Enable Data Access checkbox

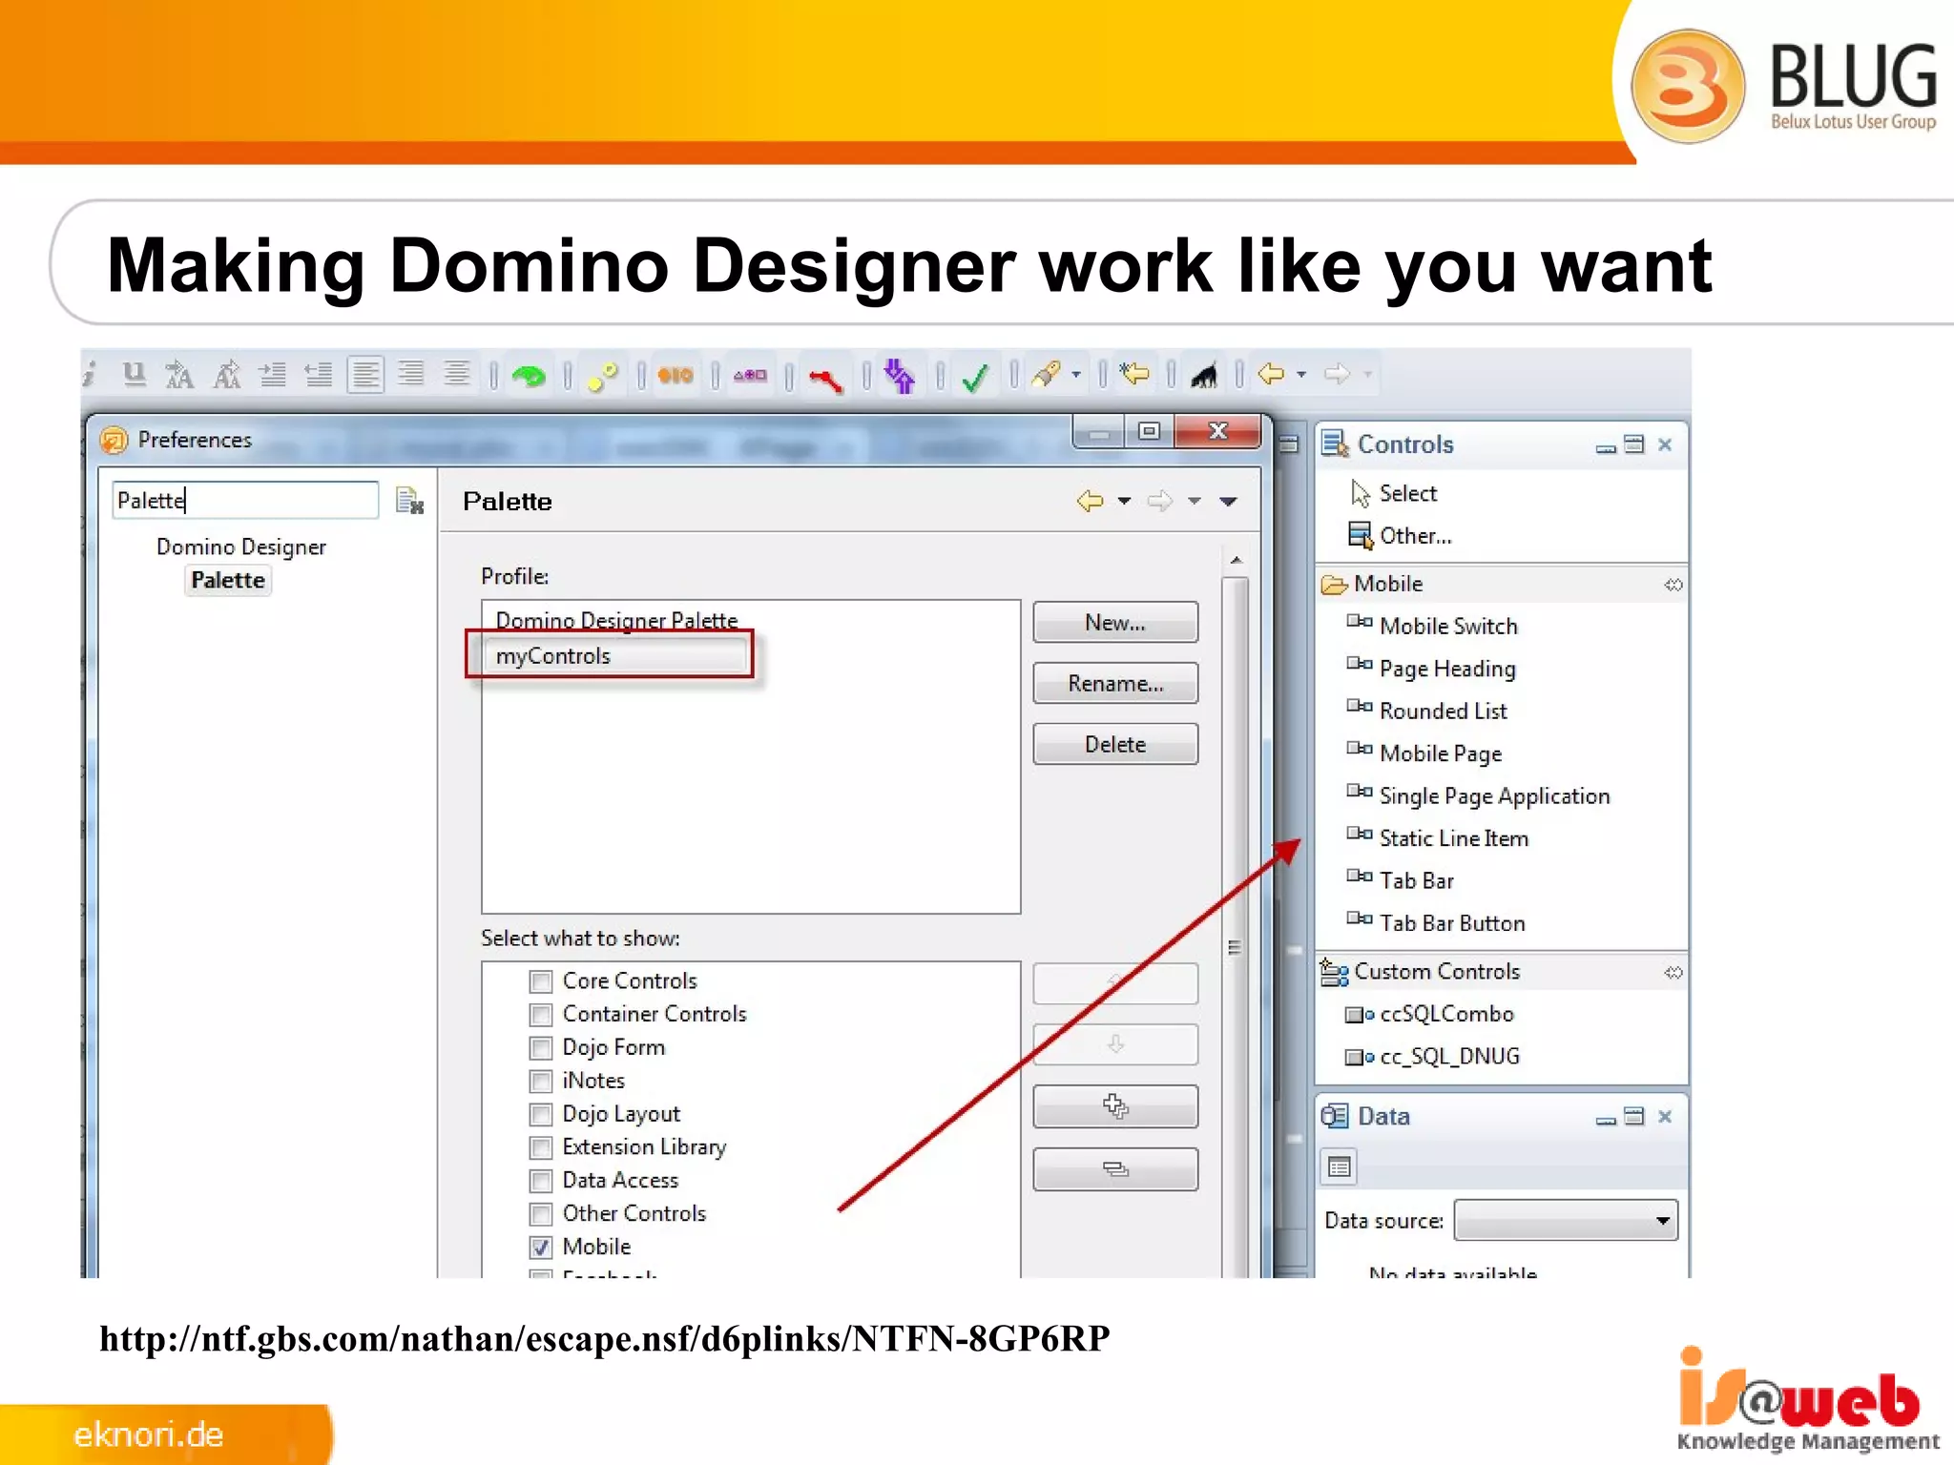[541, 1181]
